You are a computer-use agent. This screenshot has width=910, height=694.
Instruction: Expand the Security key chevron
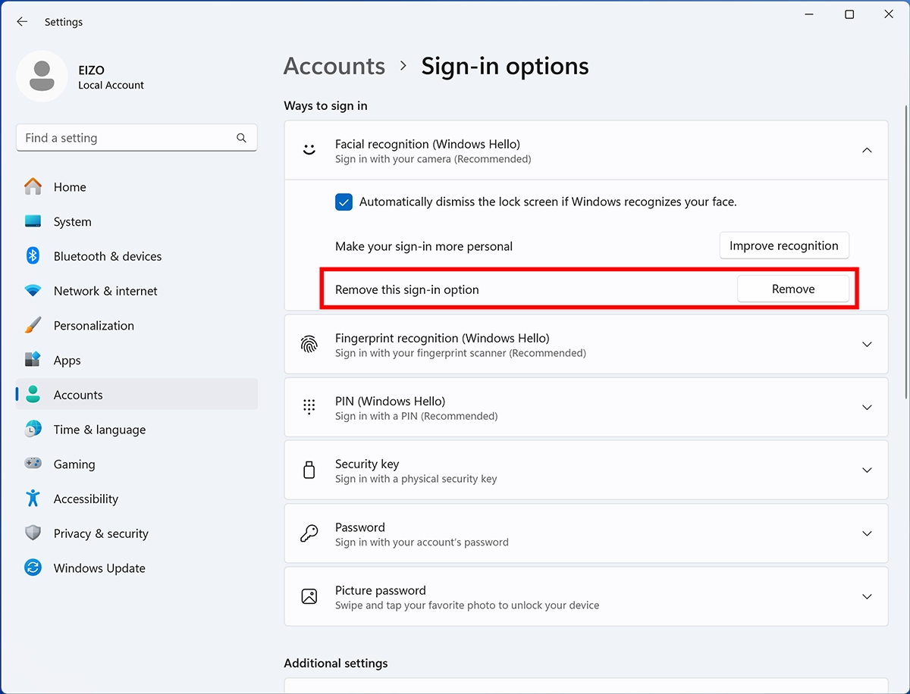click(867, 470)
